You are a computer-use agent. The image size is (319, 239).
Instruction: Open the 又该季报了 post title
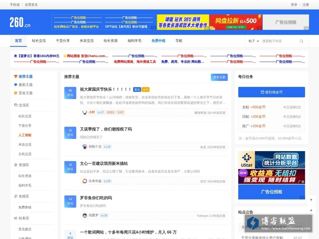[106, 129]
